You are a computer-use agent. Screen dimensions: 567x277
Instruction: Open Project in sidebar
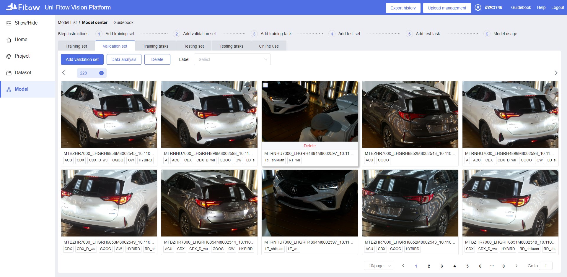point(22,56)
